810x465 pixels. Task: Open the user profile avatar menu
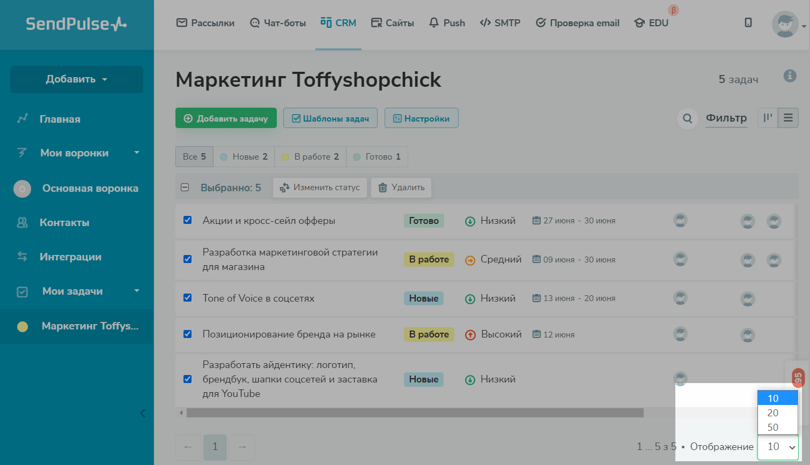(x=785, y=24)
